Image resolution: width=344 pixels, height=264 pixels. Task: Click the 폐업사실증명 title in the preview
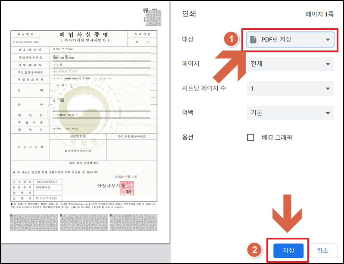point(84,34)
